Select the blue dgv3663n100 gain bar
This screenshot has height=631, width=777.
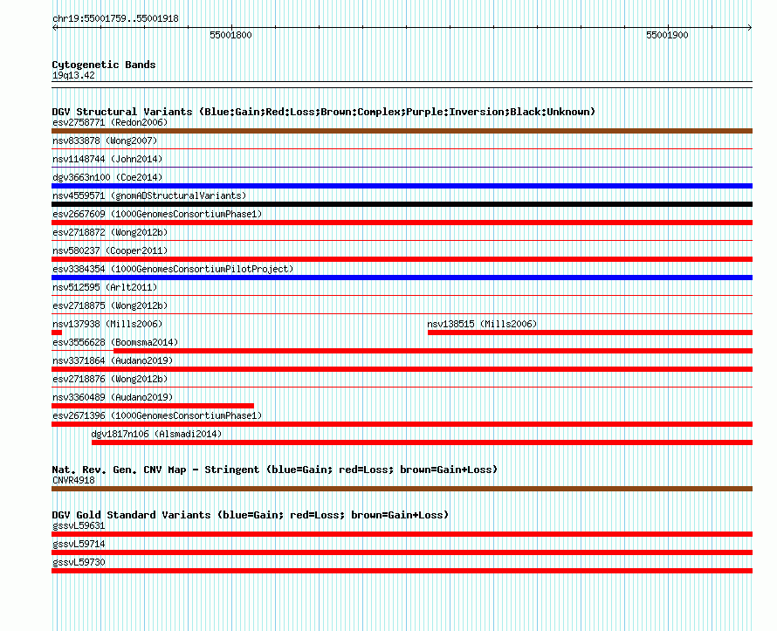(x=402, y=186)
